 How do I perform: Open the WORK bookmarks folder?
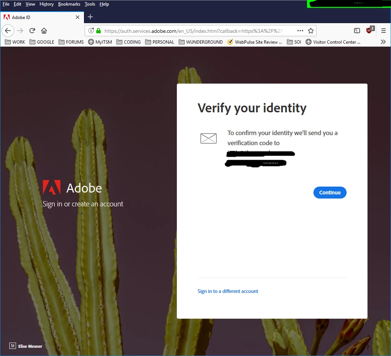click(15, 42)
